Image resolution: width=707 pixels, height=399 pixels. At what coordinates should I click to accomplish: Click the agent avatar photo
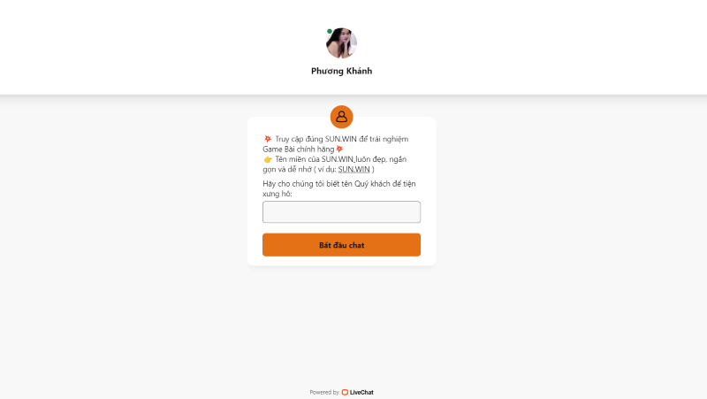click(x=341, y=42)
